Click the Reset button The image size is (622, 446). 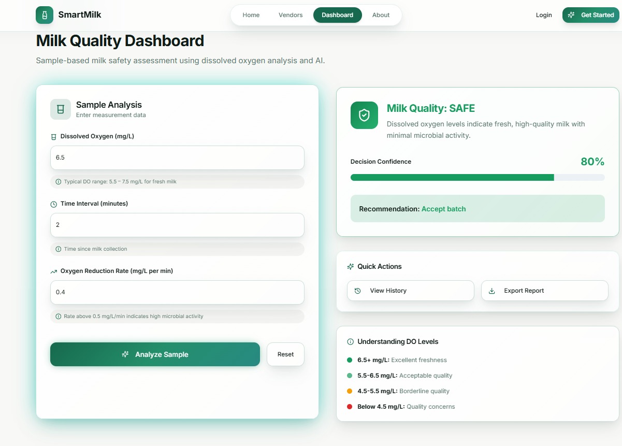285,354
